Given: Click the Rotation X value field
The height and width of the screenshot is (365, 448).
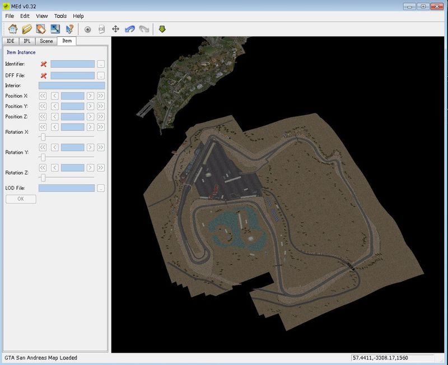Looking at the screenshot, I should [73, 127].
